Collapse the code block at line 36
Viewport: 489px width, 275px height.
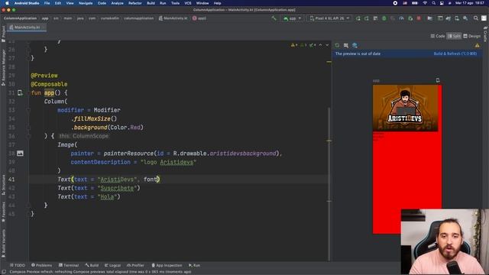[x=28, y=136]
